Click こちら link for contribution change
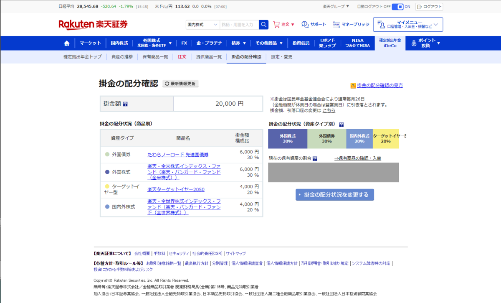Viewport: 501px width, 303px height. point(329,110)
